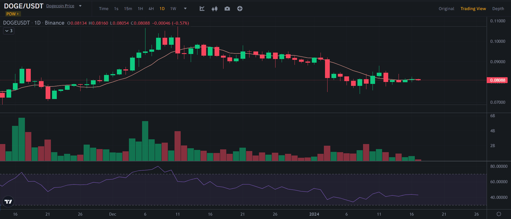Switch to Original chart tab
The image size is (511, 219).
(x=446, y=9)
